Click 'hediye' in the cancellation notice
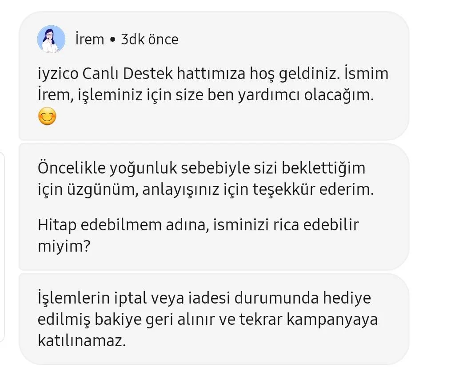Viewport: 459px width, 367px height. tap(347, 299)
